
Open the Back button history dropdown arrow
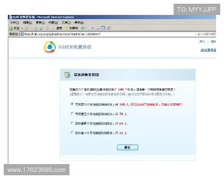pos(22,28)
